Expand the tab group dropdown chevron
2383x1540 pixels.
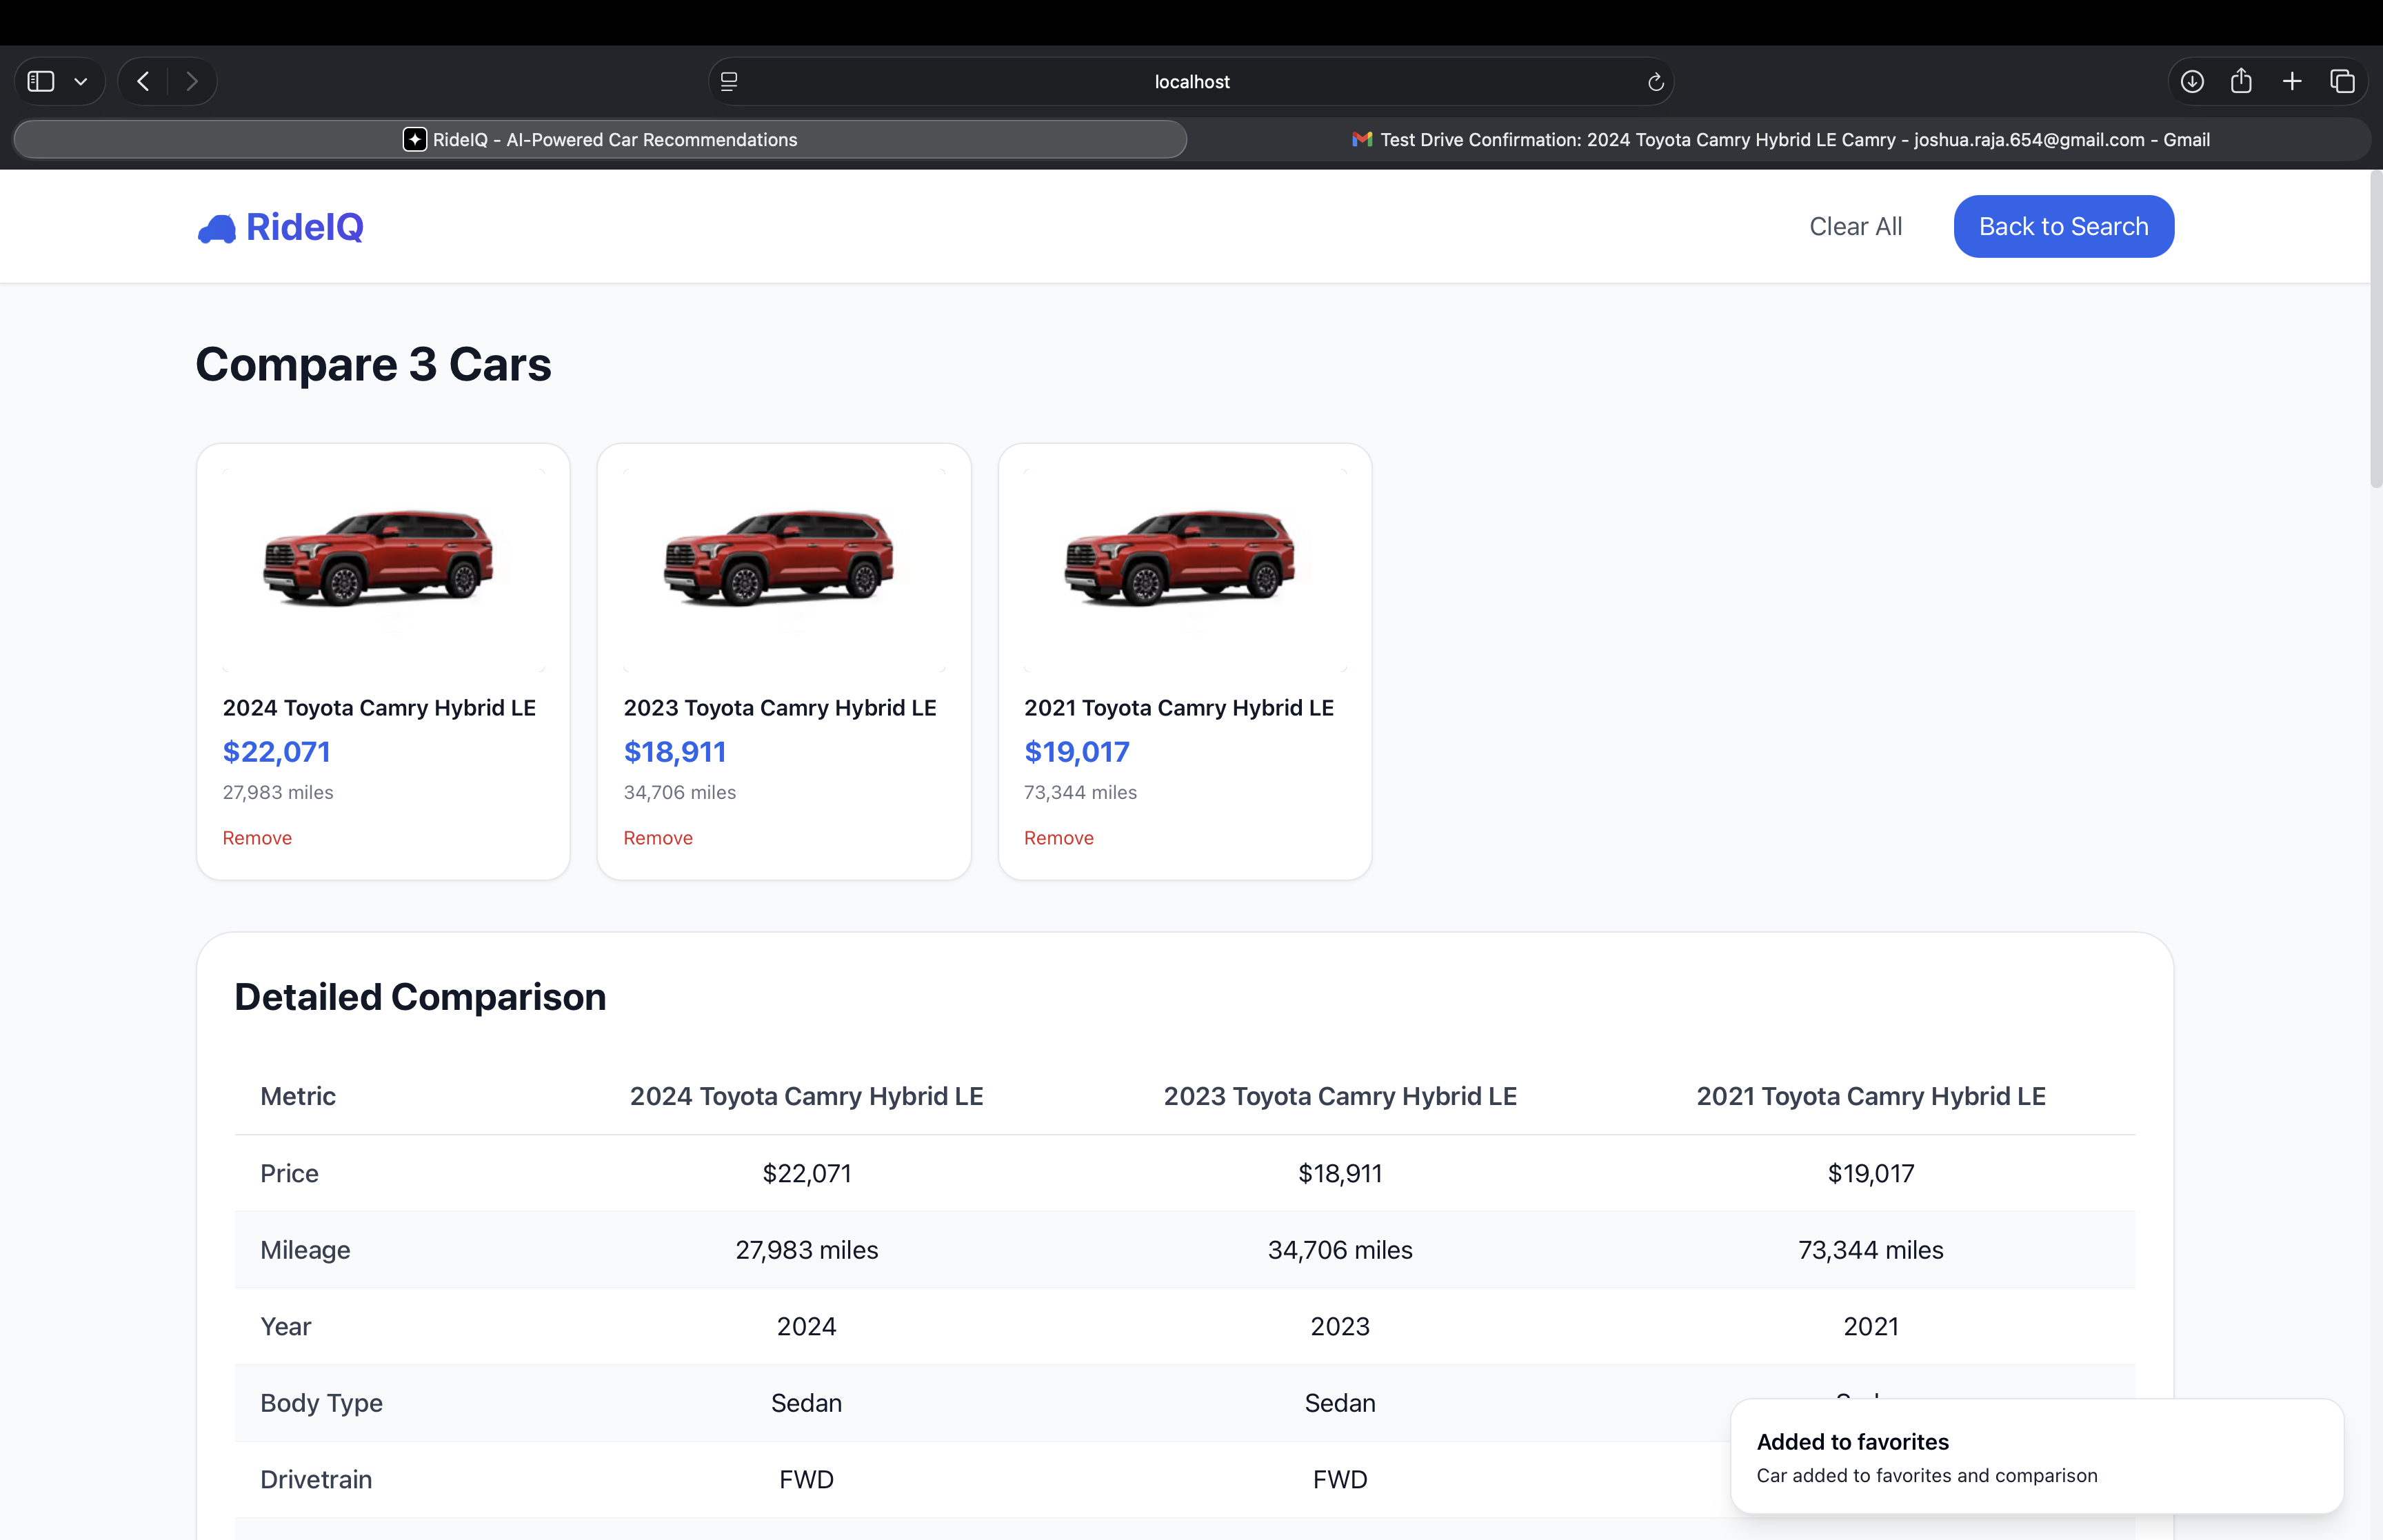pos(81,82)
